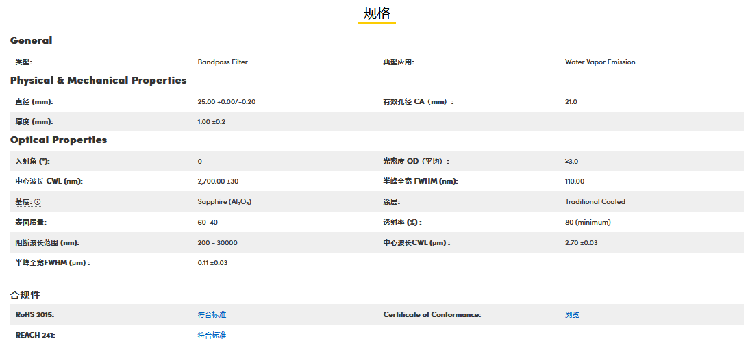Click the Bandpass Filter type value
The image size is (748, 354).
223,62
